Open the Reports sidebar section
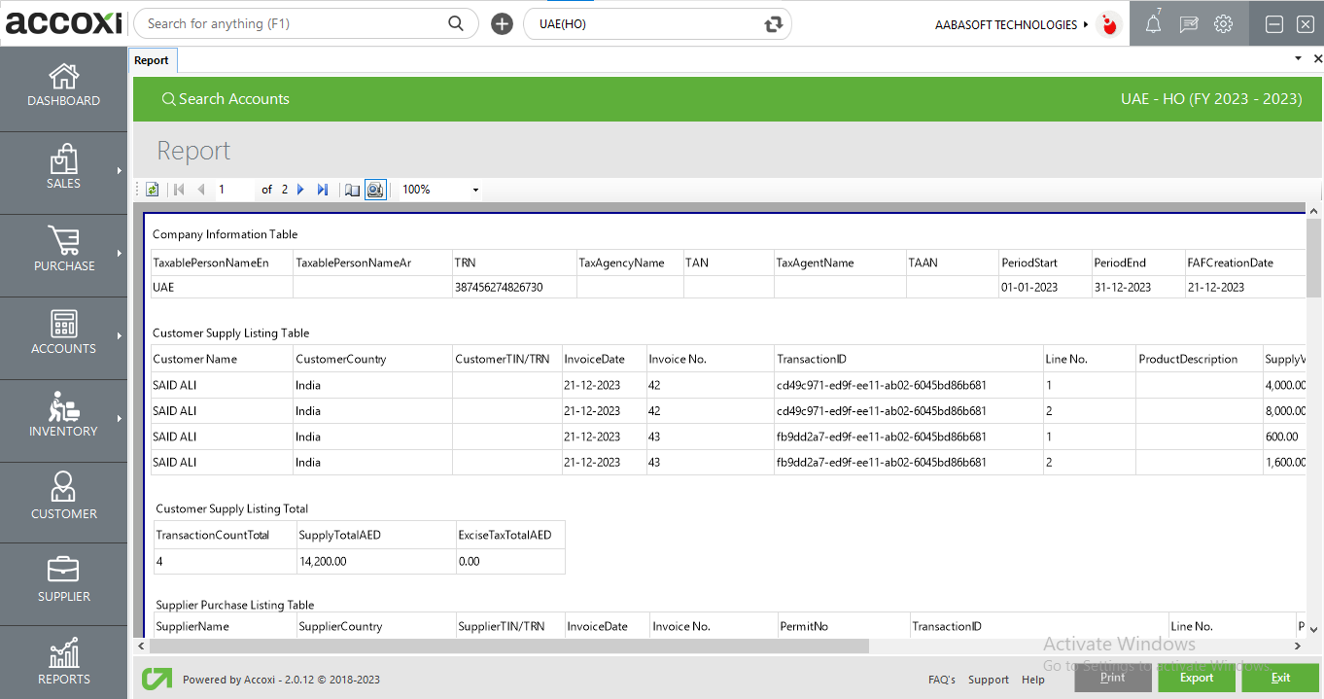This screenshot has width=1324, height=699. point(64,661)
